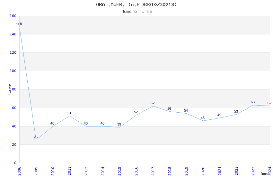Click the y-axis value 120
The width and height of the screenshot is (273, 177).
pyautogui.click(x=13, y=52)
